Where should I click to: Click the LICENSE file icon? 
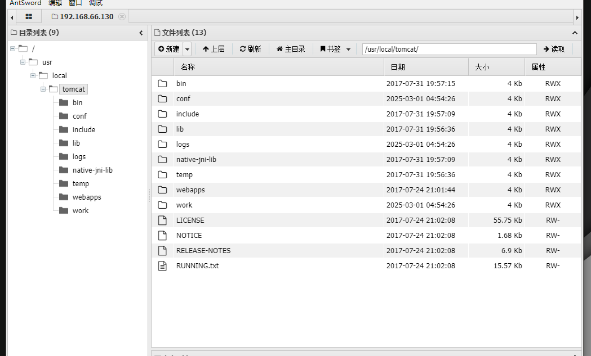pyautogui.click(x=163, y=220)
